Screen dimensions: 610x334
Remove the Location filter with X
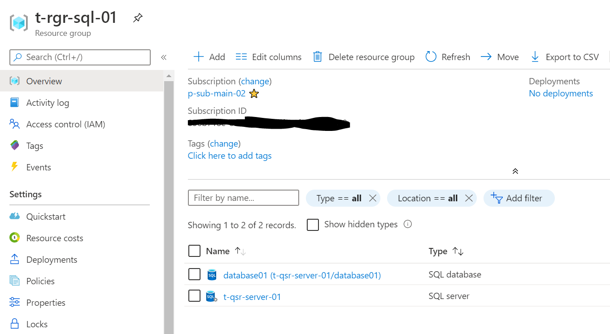469,198
